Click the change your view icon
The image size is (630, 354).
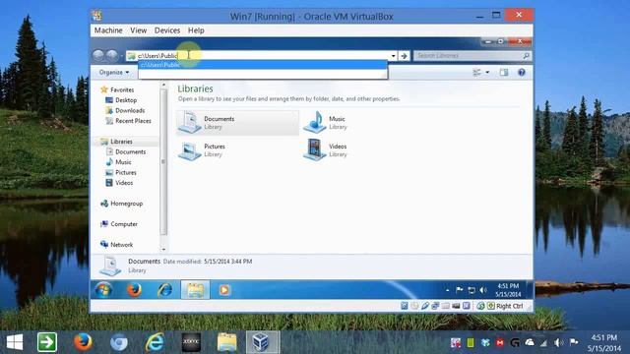pyautogui.click(x=476, y=72)
